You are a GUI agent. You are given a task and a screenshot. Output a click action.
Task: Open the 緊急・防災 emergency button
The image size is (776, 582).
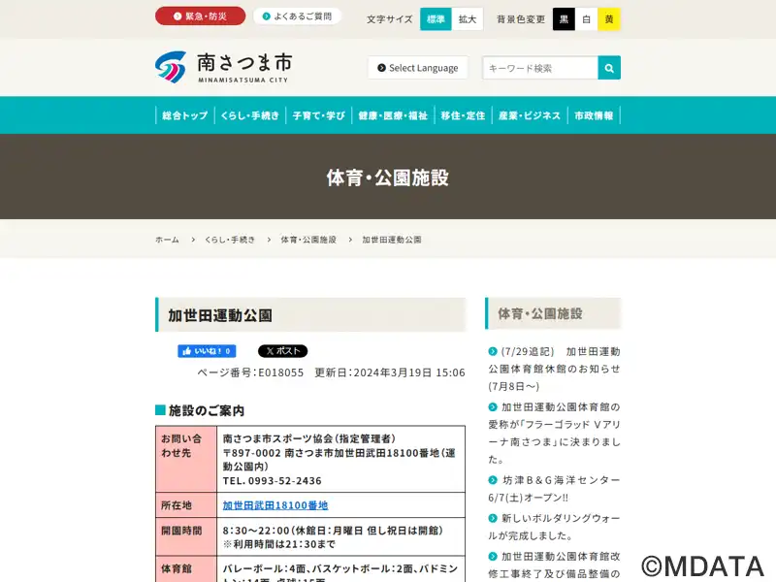pyautogui.click(x=200, y=16)
